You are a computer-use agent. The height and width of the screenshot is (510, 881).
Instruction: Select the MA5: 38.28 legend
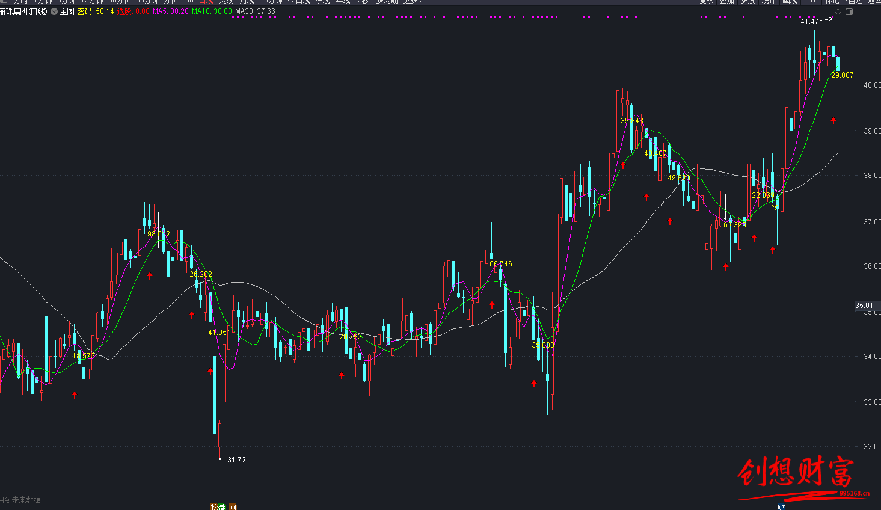(x=171, y=11)
